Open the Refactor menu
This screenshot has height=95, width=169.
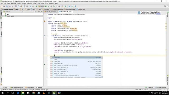coord(30,3)
